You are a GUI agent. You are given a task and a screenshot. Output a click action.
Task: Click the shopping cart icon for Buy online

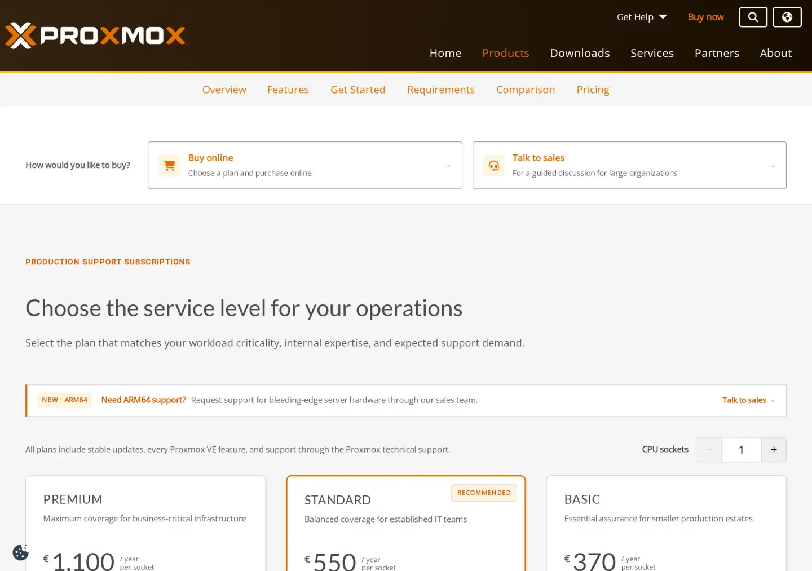(x=169, y=165)
